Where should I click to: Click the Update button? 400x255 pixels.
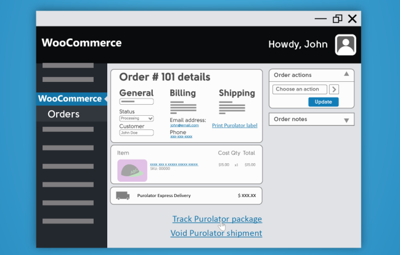click(323, 102)
